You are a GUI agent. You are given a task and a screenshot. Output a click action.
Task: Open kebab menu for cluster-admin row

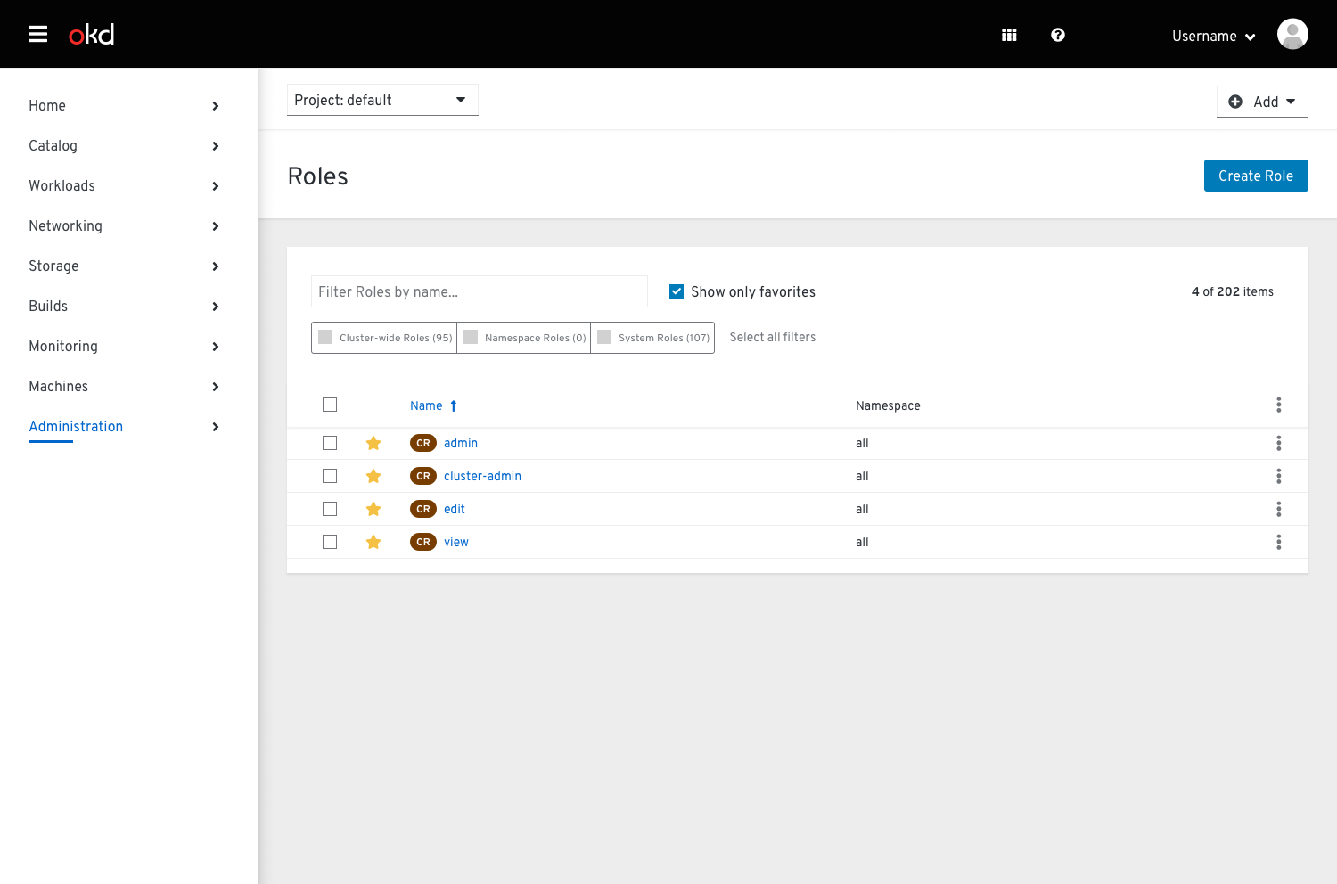[1278, 476]
